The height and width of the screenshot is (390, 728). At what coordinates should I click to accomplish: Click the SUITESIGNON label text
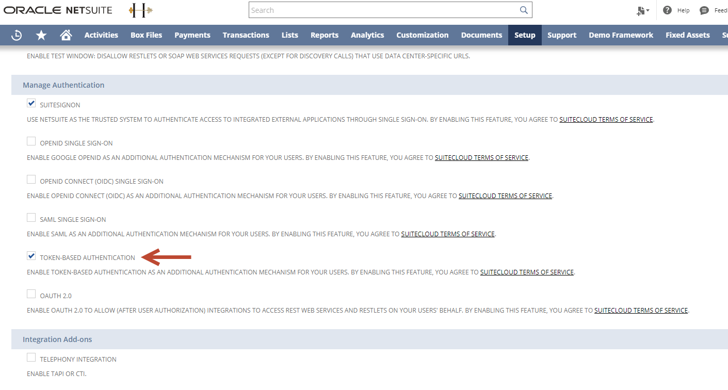tap(60, 105)
